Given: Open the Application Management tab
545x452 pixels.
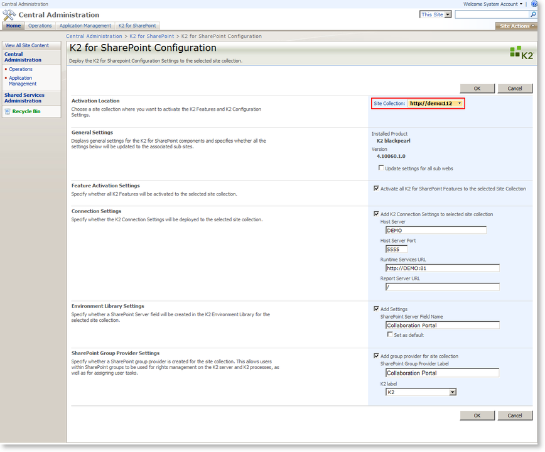Looking at the screenshot, I should (x=85, y=26).
